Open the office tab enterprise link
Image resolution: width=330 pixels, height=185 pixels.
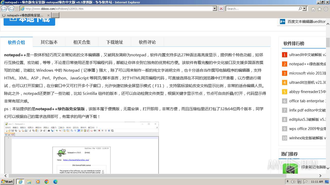pyautogui.click(x=308, y=101)
